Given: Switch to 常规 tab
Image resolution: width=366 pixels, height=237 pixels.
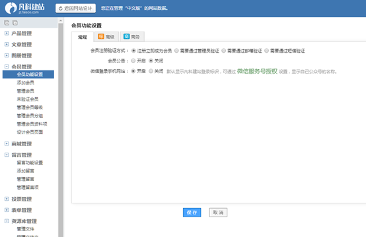Looking at the screenshot, I should pyautogui.click(x=83, y=37).
